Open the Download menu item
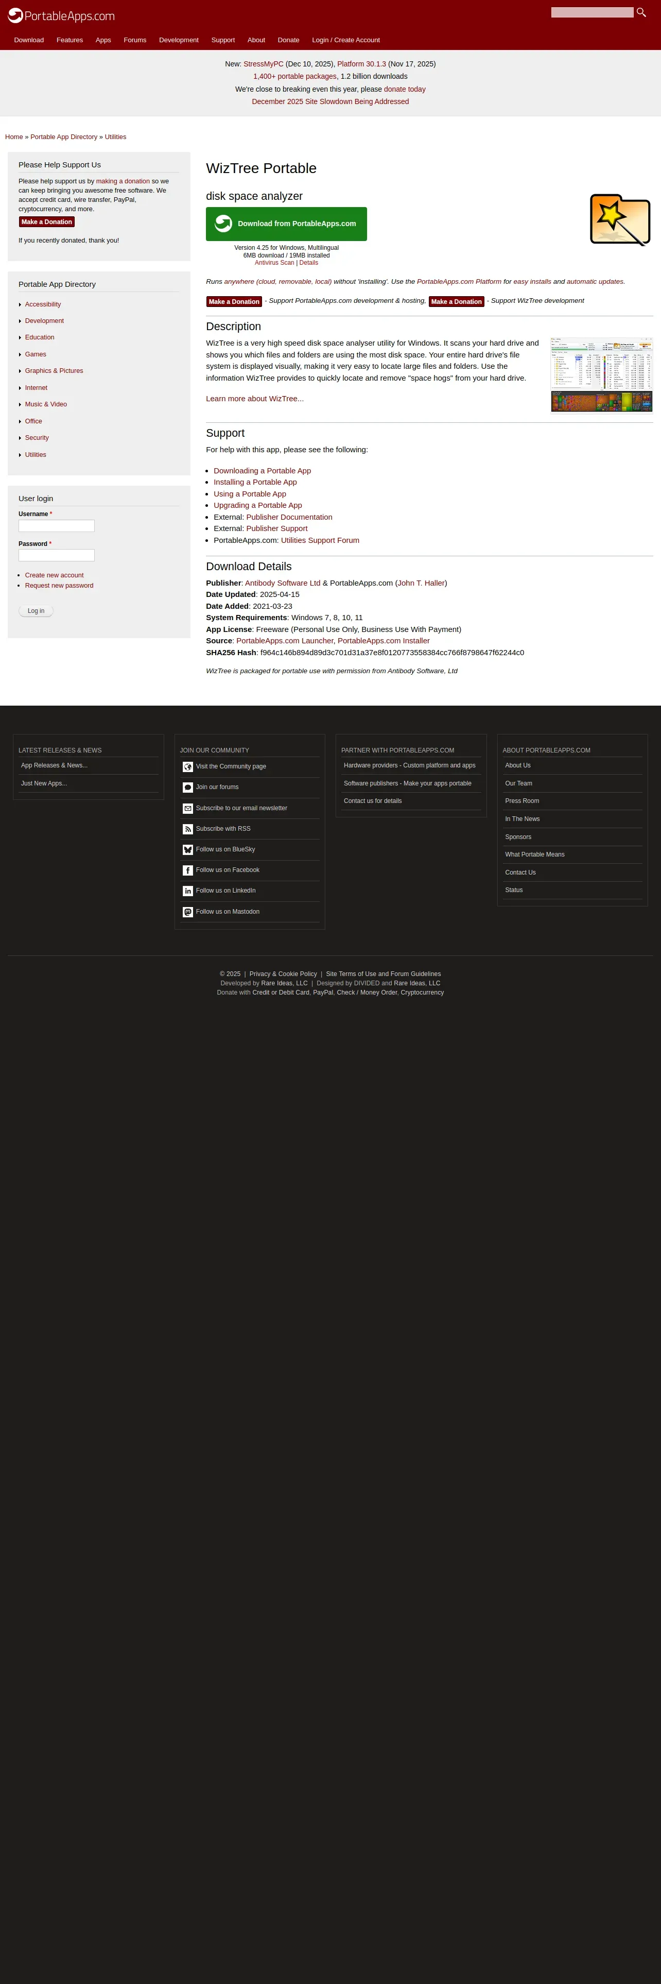This screenshot has height=1984, width=661. [x=28, y=40]
